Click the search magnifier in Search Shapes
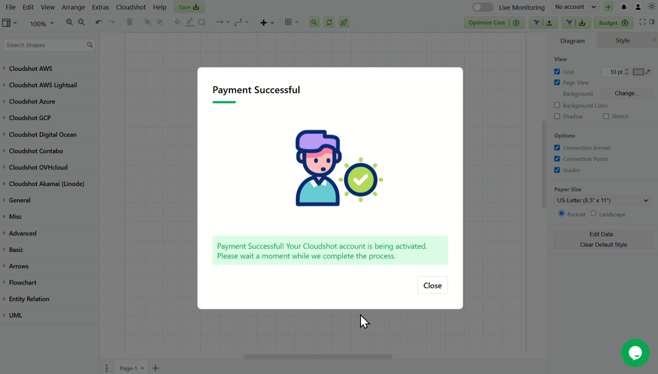The width and height of the screenshot is (658, 374). click(x=90, y=45)
